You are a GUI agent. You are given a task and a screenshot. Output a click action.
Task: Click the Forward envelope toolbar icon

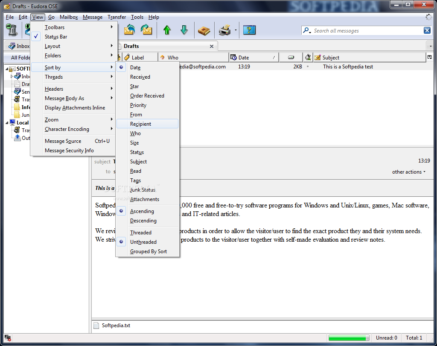(147, 30)
